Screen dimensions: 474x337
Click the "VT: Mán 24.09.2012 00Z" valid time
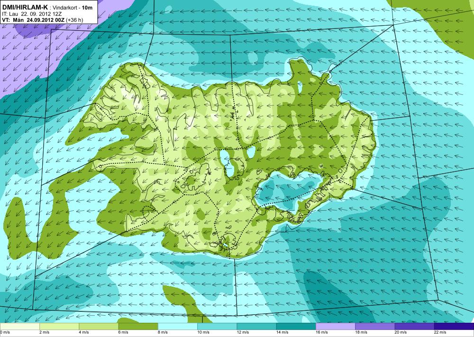[33, 20]
